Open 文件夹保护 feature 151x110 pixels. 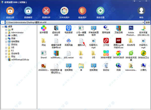pyautogui.click(x=64, y=11)
